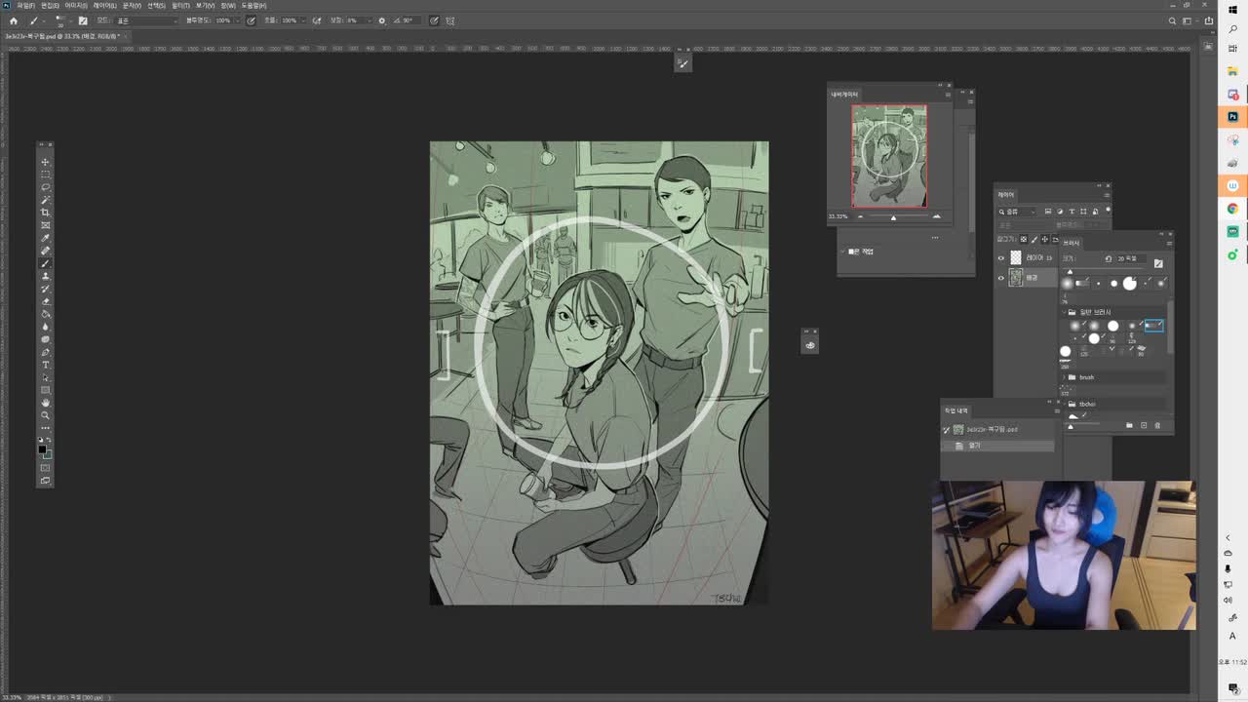Hide the 배경 layer with its eye toggle
Screen dimensions: 1248x702
[x=1000, y=278]
